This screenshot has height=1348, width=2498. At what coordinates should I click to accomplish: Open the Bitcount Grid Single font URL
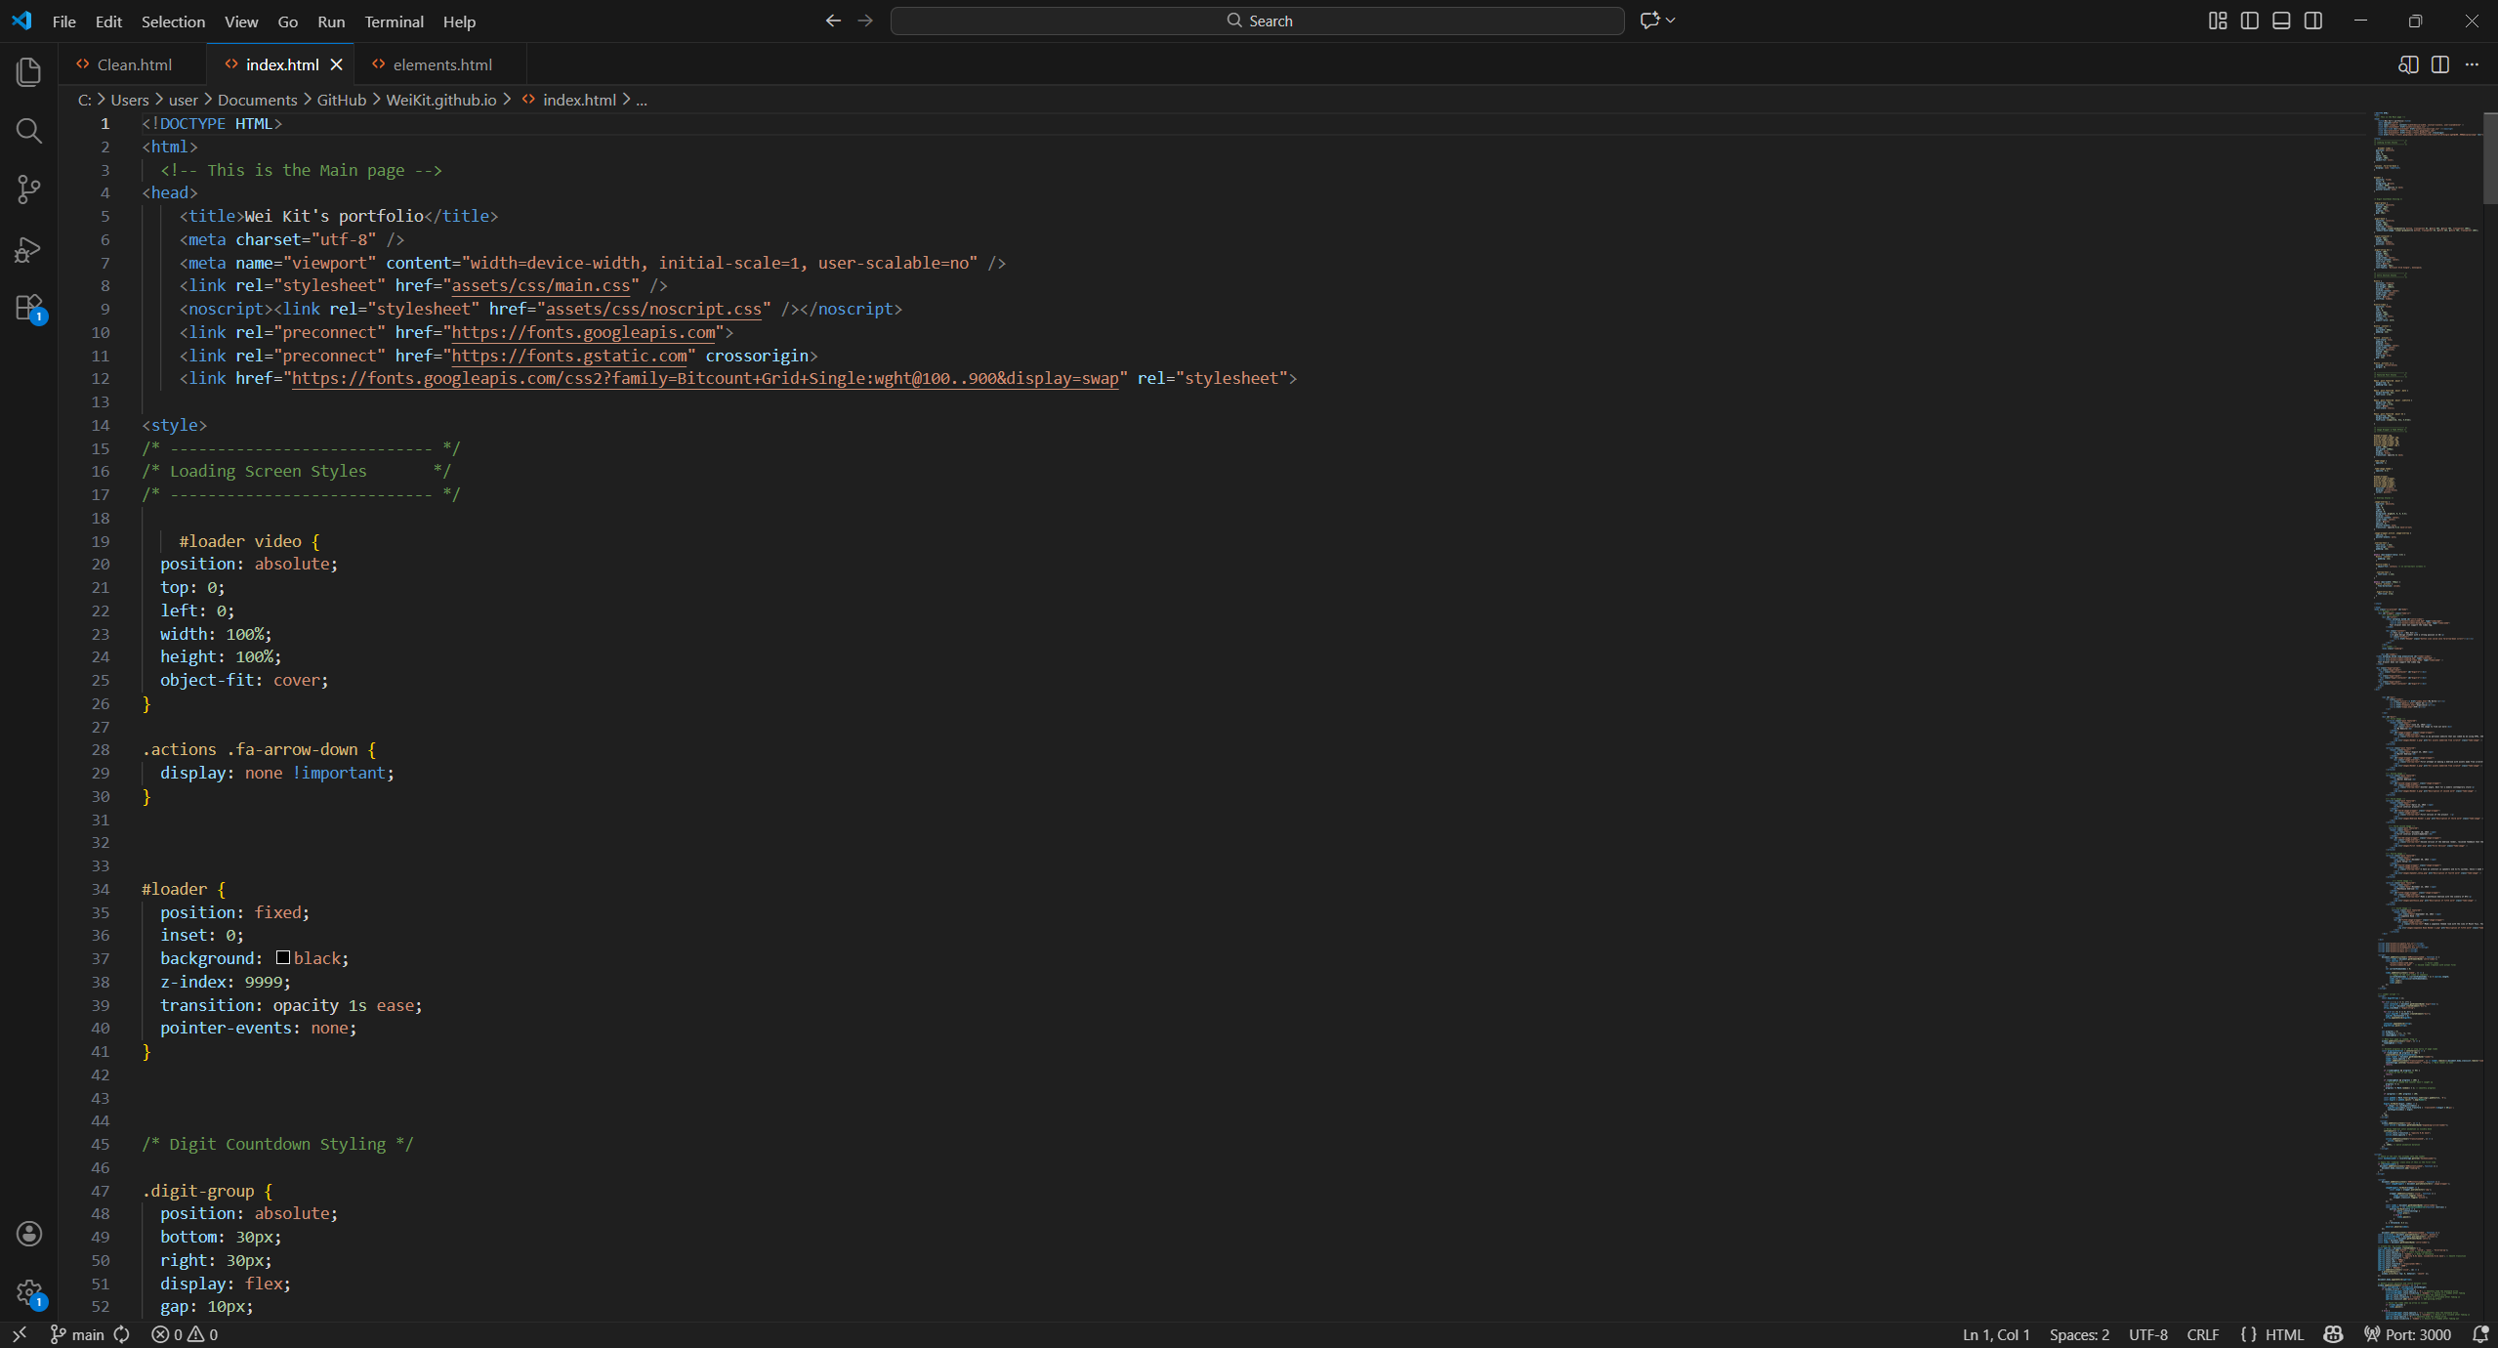(705, 378)
